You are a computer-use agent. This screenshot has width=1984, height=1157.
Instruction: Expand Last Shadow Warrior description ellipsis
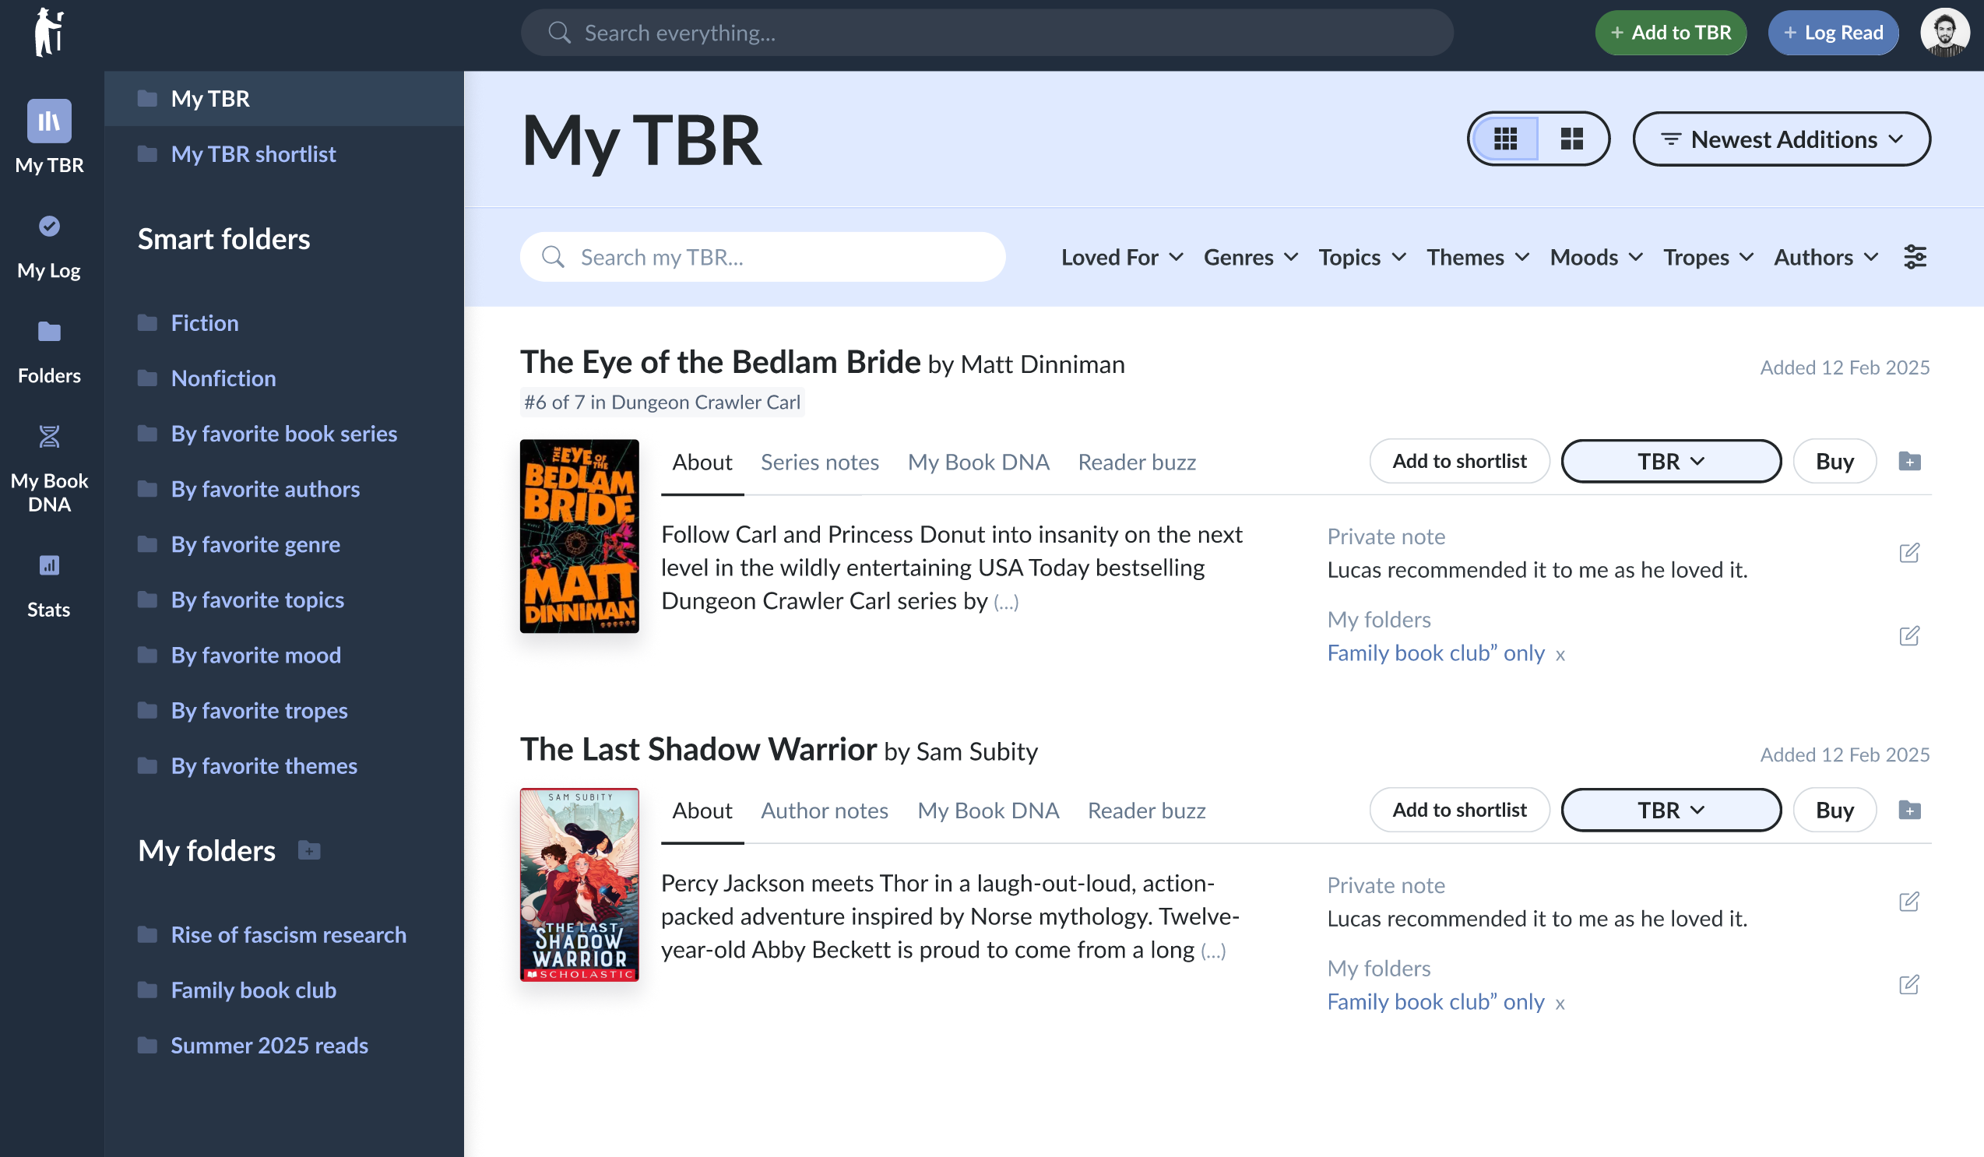(x=1213, y=951)
